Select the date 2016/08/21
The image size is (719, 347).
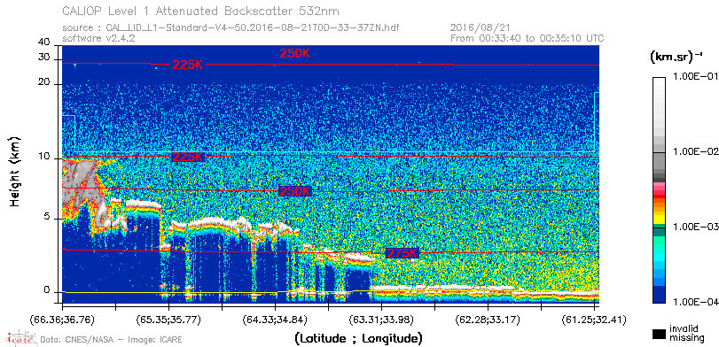481,28
